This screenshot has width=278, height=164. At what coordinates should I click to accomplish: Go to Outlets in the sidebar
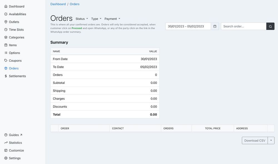(x=12, y=22)
